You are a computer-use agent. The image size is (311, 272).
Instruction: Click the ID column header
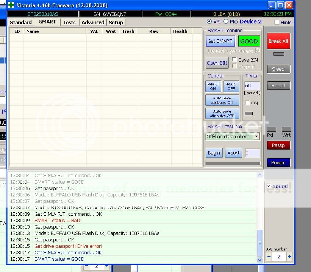point(17,31)
